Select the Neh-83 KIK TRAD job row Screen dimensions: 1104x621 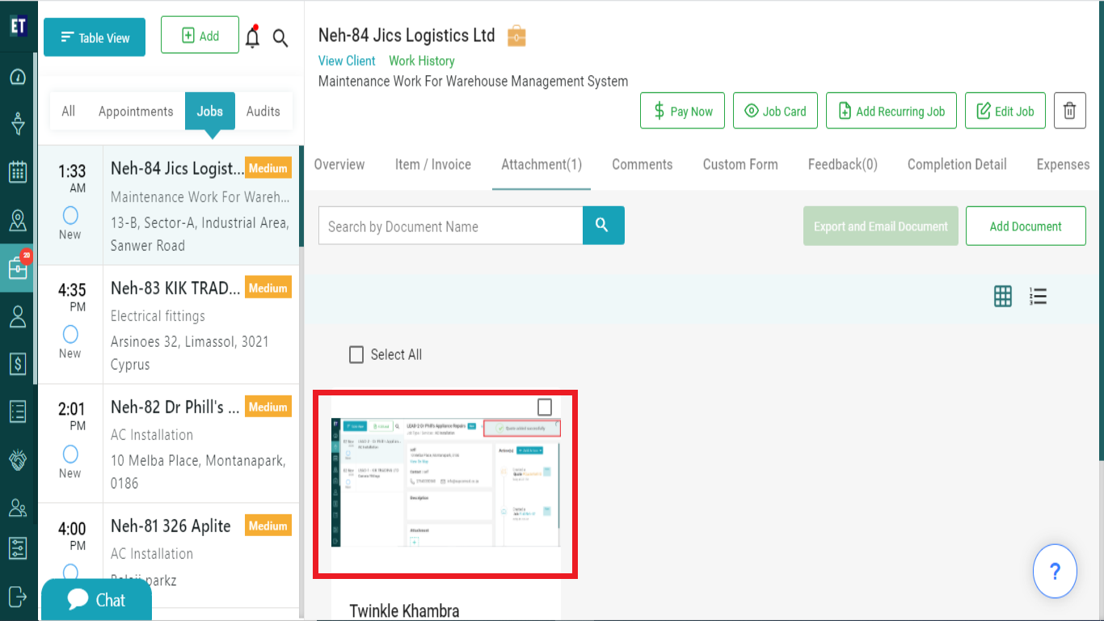pos(169,325)
